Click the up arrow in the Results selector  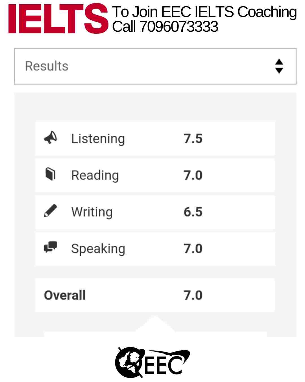pos(279,62)
